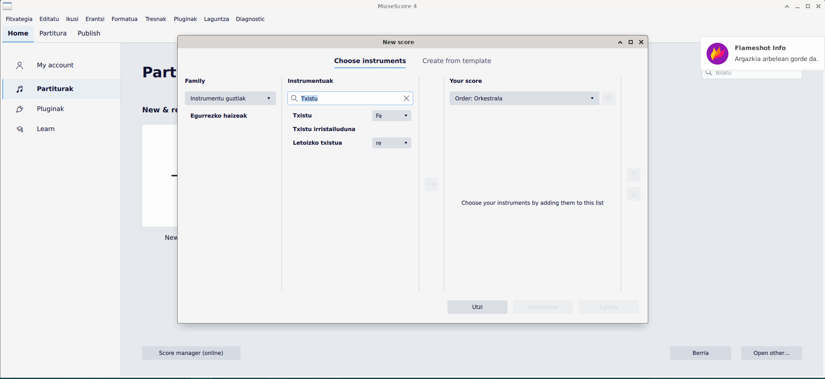This screenshot has width=825, height=379.
Task: Open My account in the sidebar
Action: pos(61,66)
